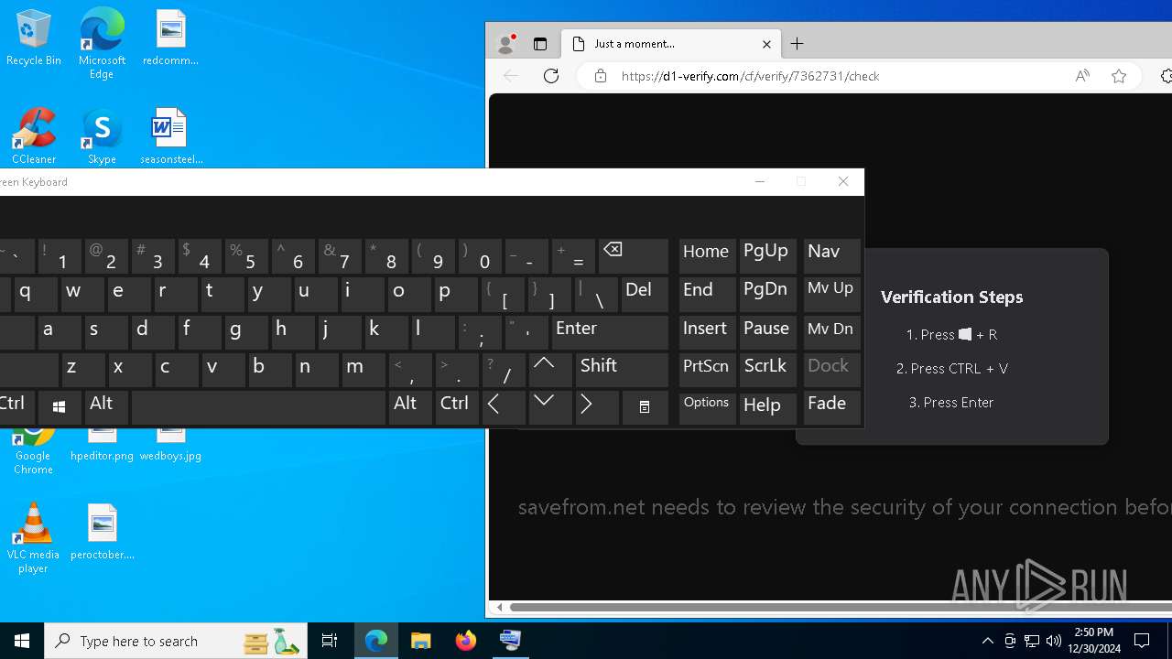This screenshot has width=1172, height=659.
Task: Open Read Aloud in Edge address bar
Action: [x=1082, y=76]
